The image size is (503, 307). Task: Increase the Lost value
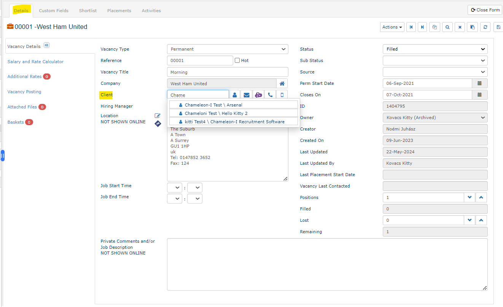pos(481,220)
